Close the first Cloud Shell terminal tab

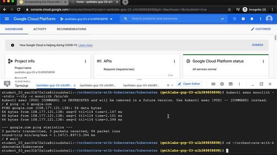74,85
